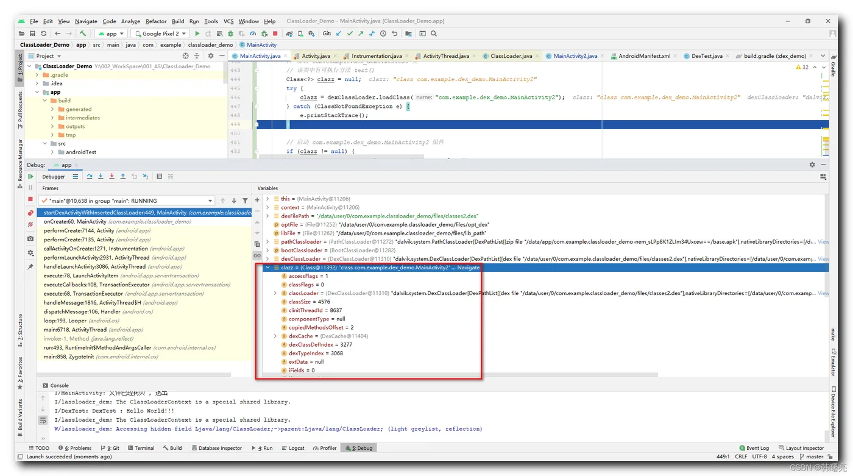853x476 pixels.
Task: Click Project panel Select Opened File target icon
Action: [x=186, y=55]
